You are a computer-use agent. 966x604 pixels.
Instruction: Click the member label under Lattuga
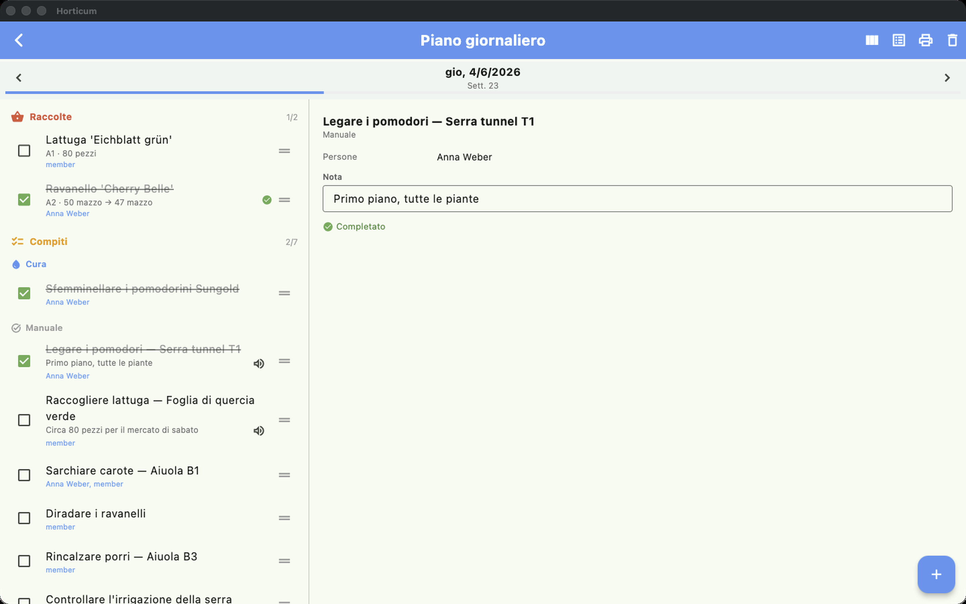point(60,164)
